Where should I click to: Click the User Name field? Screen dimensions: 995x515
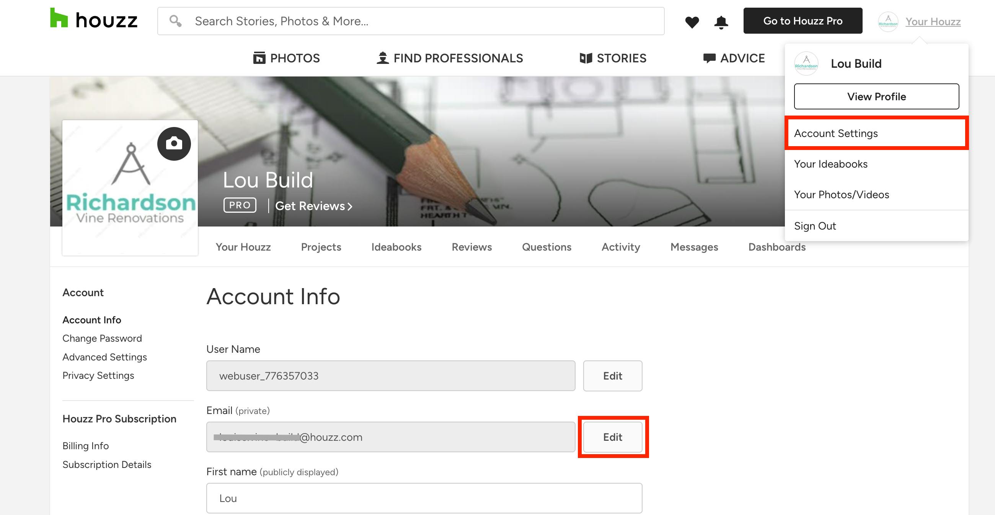[x=391, y=376]
